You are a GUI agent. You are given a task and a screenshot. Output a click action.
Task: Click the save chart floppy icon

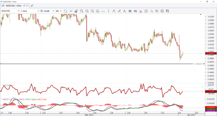point(167,11)
